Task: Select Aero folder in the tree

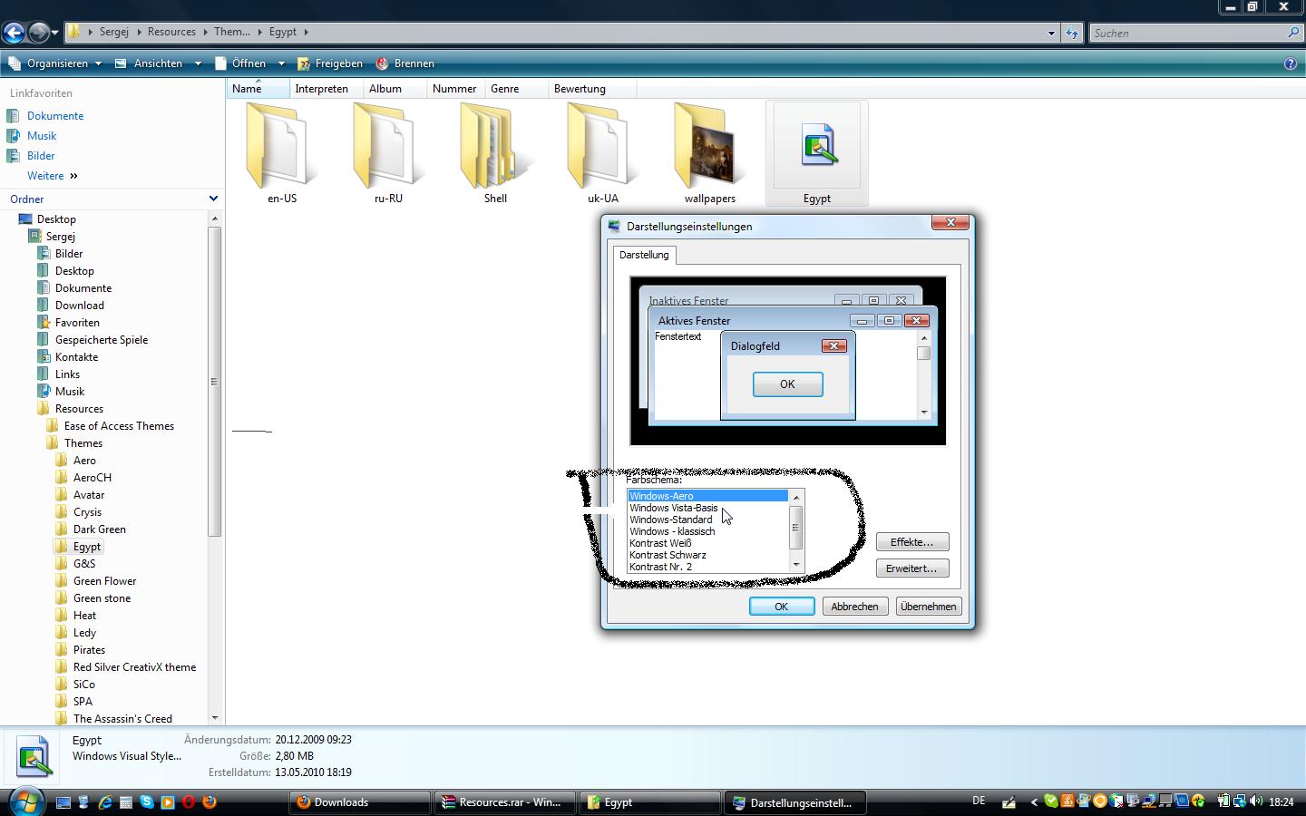Action: pos(84,461)
